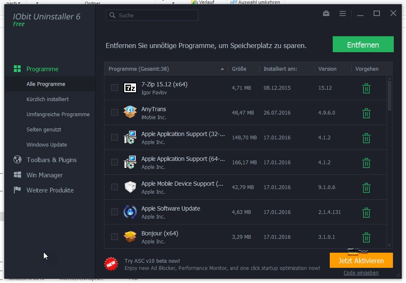
Task: Click trash icon for 7-Zip 15.12
Action: coord(366,88)
